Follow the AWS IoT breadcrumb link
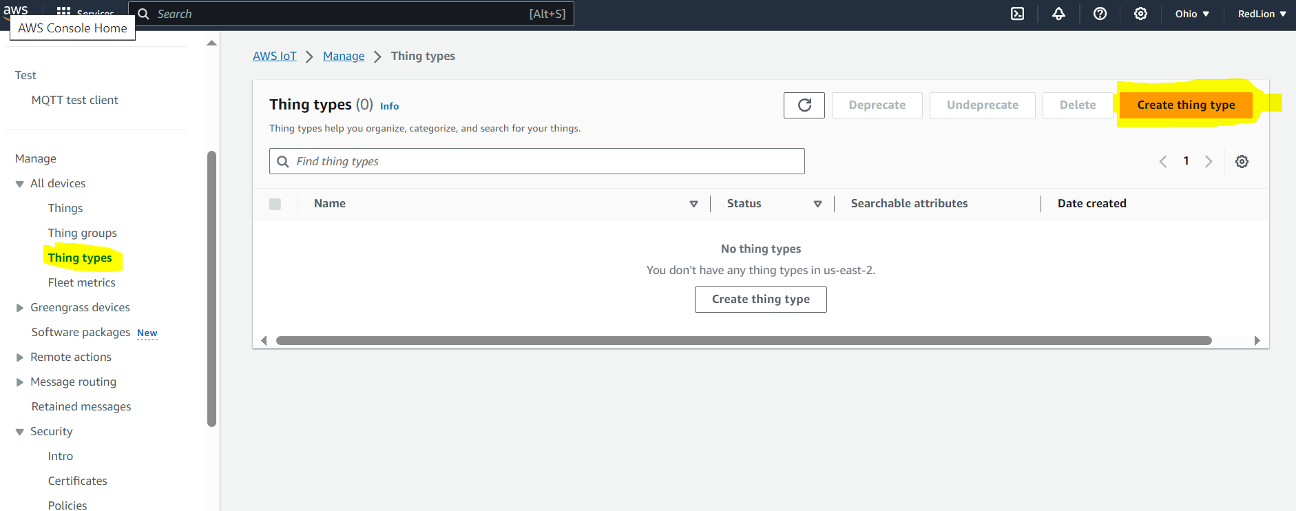This screenshot has width=1296, height=511. coord(275,56)
